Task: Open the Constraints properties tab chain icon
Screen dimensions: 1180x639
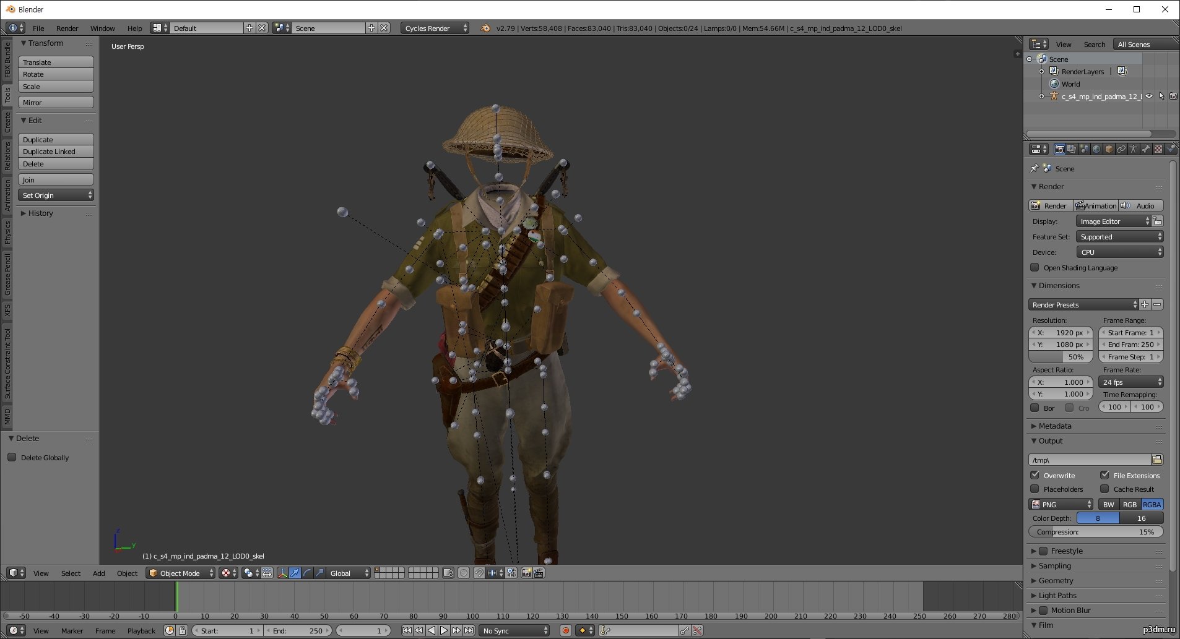Action: click(x=1121, y=149)
